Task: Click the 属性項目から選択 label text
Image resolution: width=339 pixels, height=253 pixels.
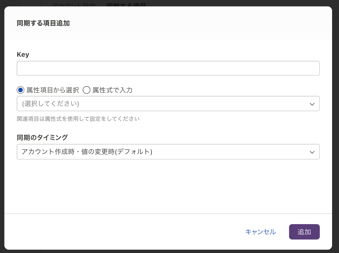Action: pos(53,90)
